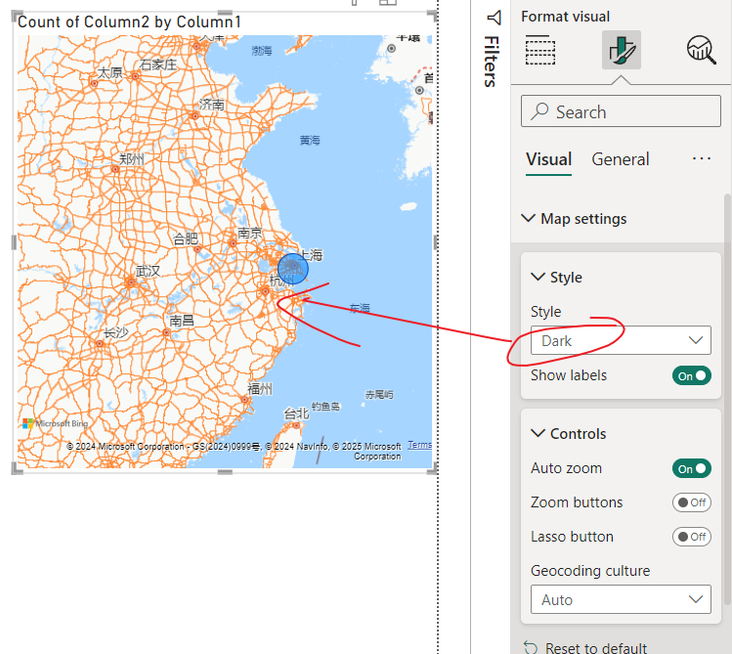The width and height of the screenshot is (732, 654).
Task: Click the 合肥 city label on map
Action: click(186, 239)
